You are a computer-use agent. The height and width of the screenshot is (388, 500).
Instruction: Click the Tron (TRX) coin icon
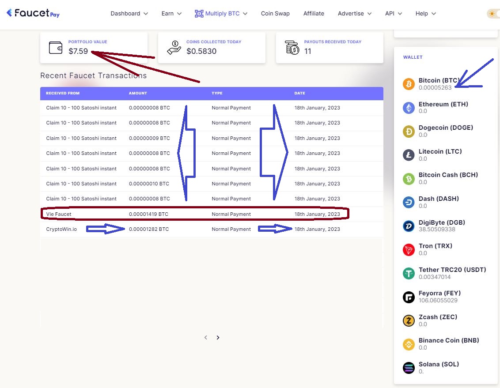[x=409, y=250]
